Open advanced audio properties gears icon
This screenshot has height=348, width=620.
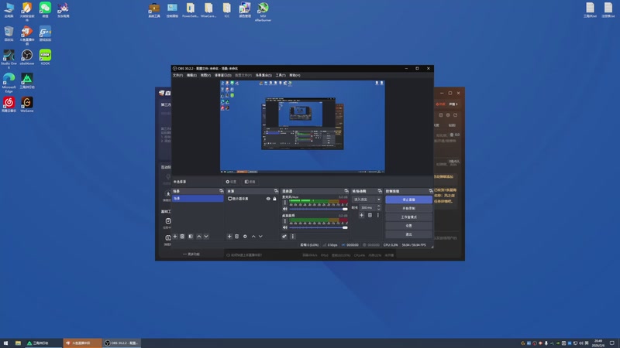[284, 237]
